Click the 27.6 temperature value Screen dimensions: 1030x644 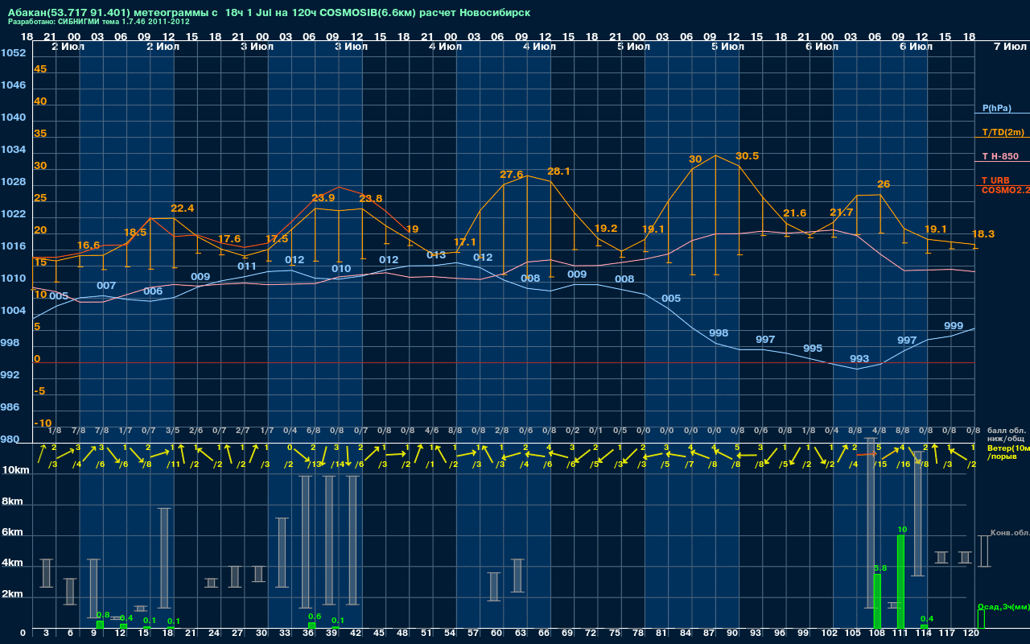[x=511, y=175]
